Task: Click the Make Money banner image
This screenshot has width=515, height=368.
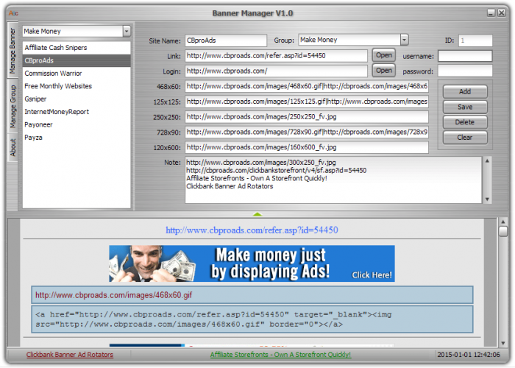Action: click(x=252, y=263)
